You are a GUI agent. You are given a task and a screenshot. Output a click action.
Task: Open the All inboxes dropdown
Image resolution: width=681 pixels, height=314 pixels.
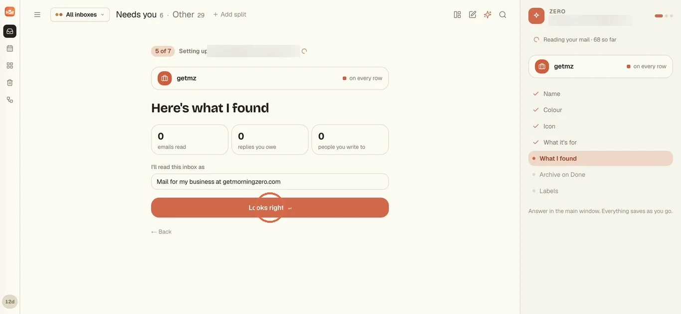pyautogui.click(x=80, y=14)
